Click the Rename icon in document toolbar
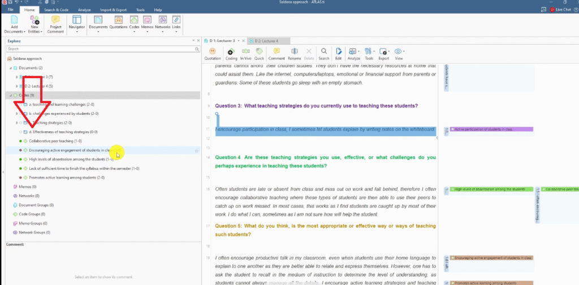This screenshot has height=285, width=579. [x=294, y=53]
